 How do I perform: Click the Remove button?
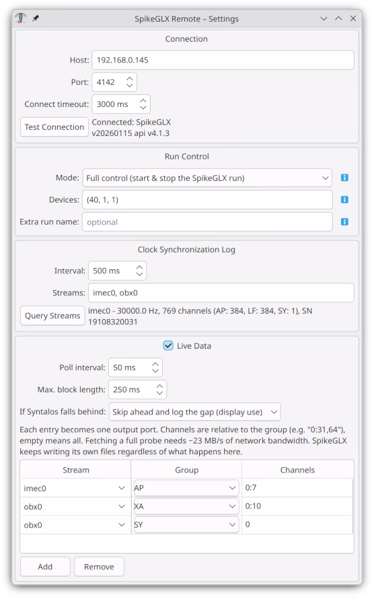pyautogui.click(x=99, y=567)
